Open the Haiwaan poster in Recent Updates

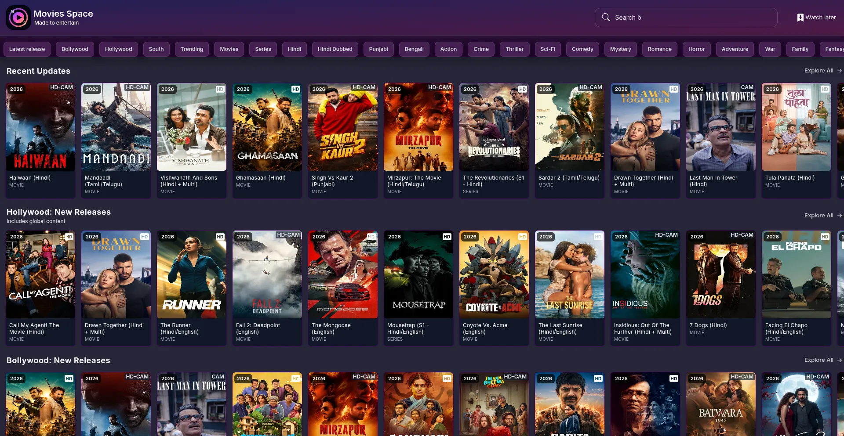(40, 127)
